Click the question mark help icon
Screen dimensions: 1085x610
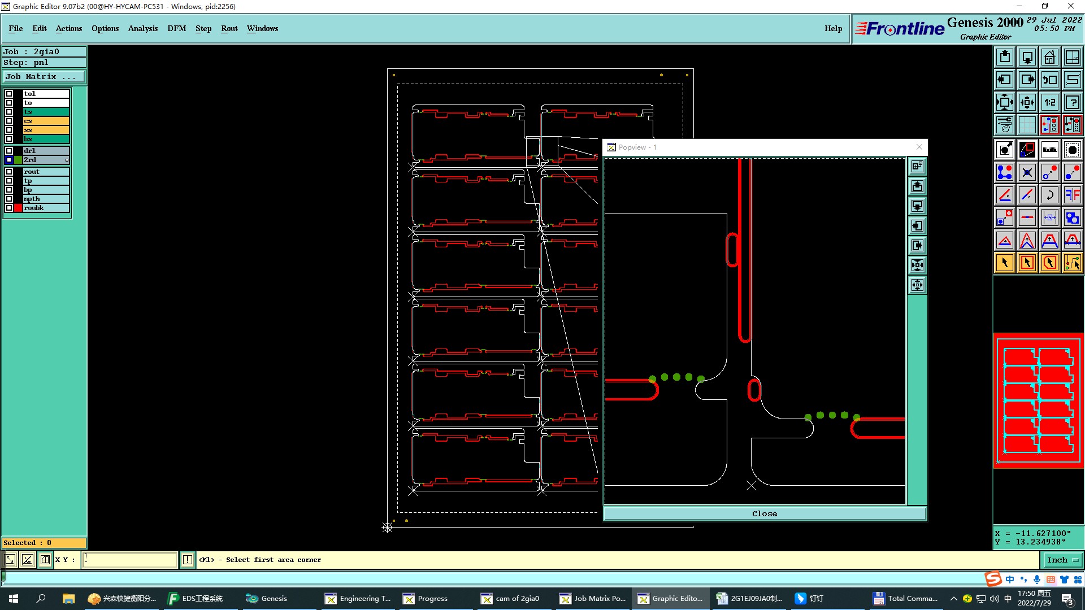coord(1072,102)
